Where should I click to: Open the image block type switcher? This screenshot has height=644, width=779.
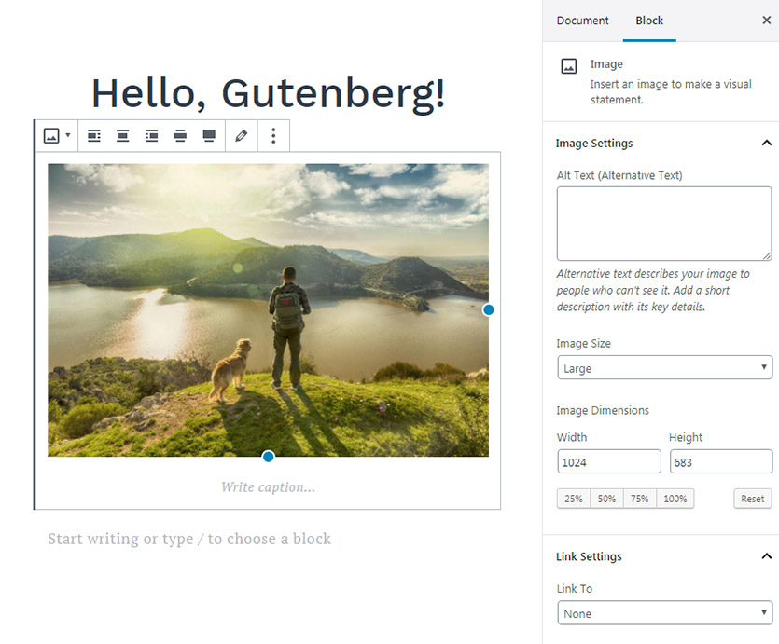tap(57, 135)
